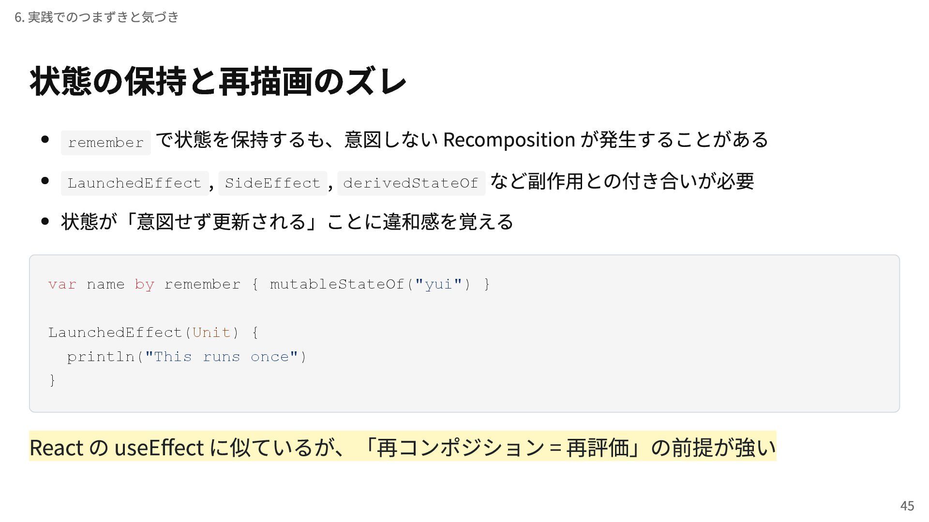Click the println call in code
This screenshot has width=929, height=522.
[101, 357]
